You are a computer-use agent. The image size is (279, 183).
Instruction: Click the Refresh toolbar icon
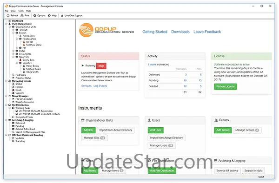[x=8, y=16]
